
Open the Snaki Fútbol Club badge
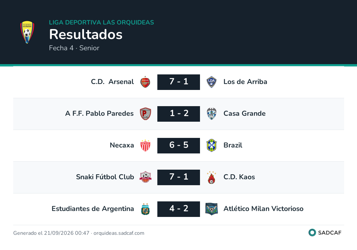tap(145, 177)
